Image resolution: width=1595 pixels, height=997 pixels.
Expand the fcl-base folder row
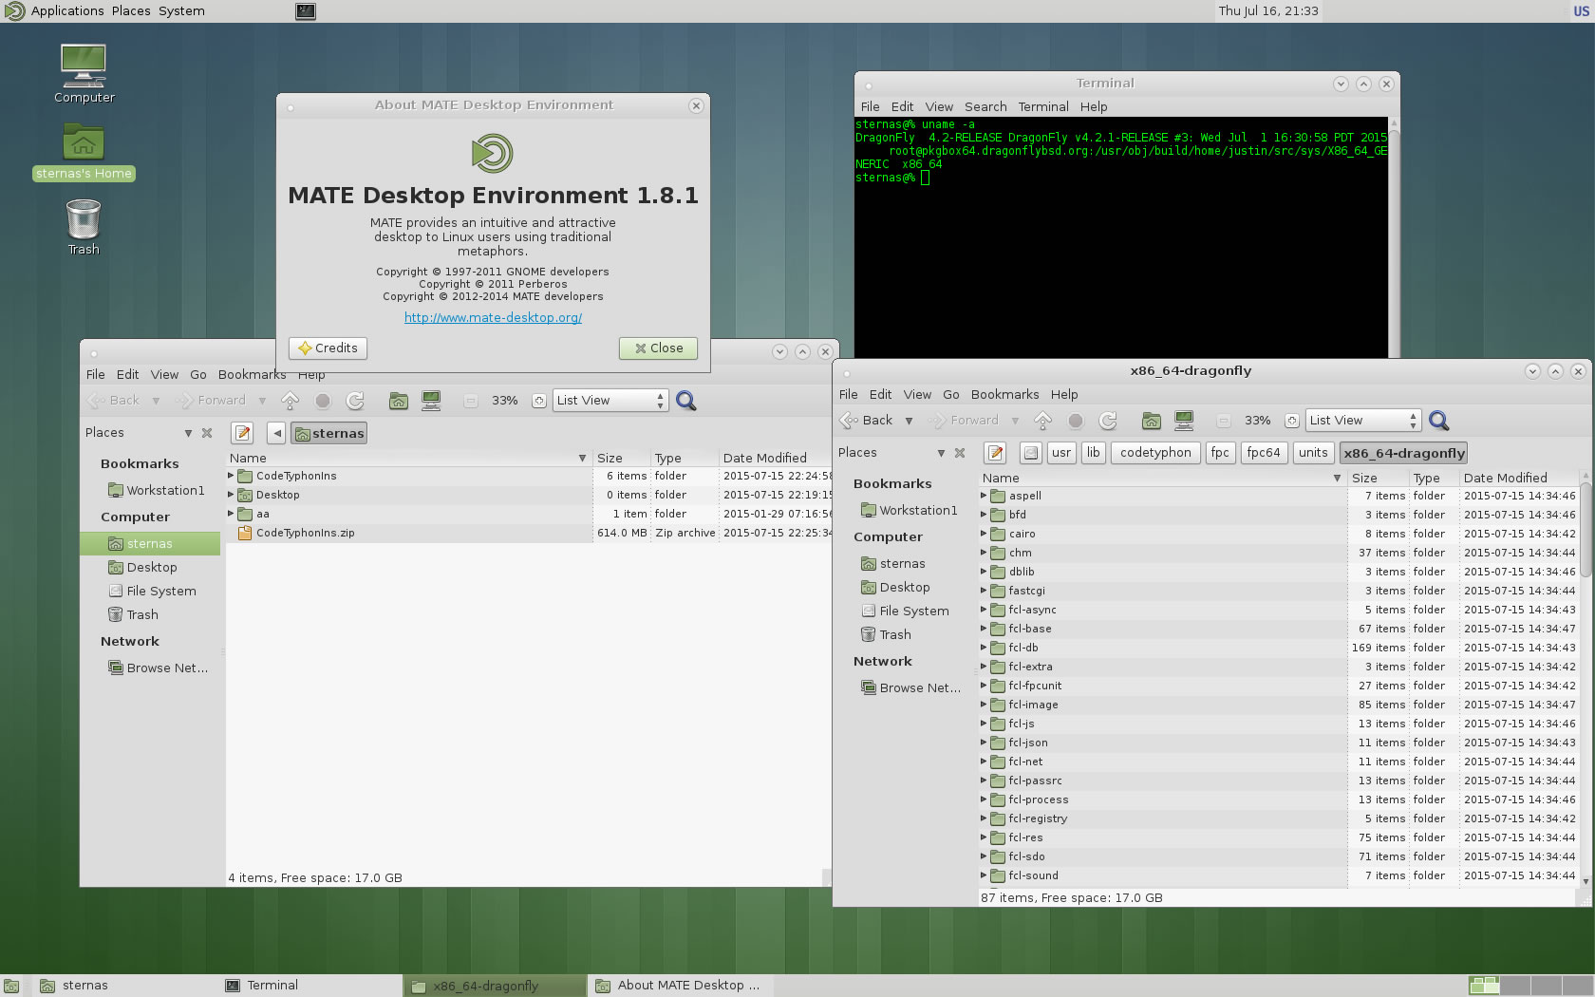984,629
